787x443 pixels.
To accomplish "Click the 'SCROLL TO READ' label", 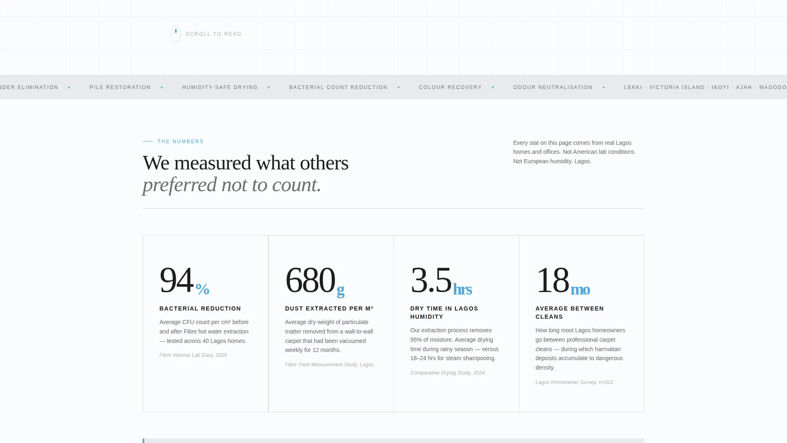I will [214, 34].
